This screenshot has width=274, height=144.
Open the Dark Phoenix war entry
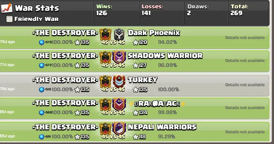click(x=135, y=38)
